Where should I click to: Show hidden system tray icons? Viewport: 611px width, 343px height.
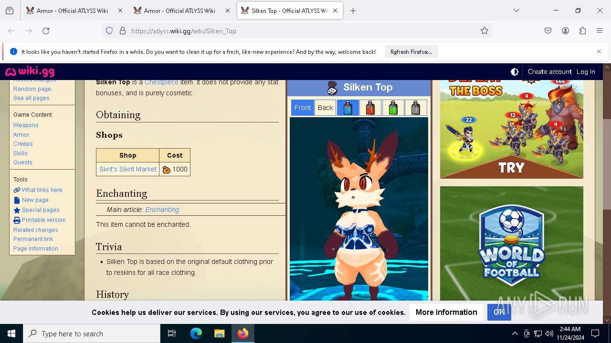pyautogui.click(x=515, y=333)
